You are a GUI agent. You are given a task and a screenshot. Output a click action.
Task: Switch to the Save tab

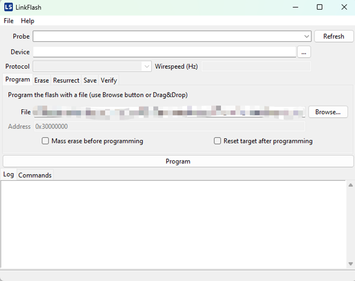[x=90, y=80]
